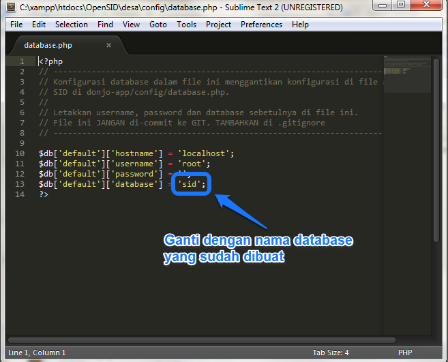Open the Project menu

coord(218,25)
